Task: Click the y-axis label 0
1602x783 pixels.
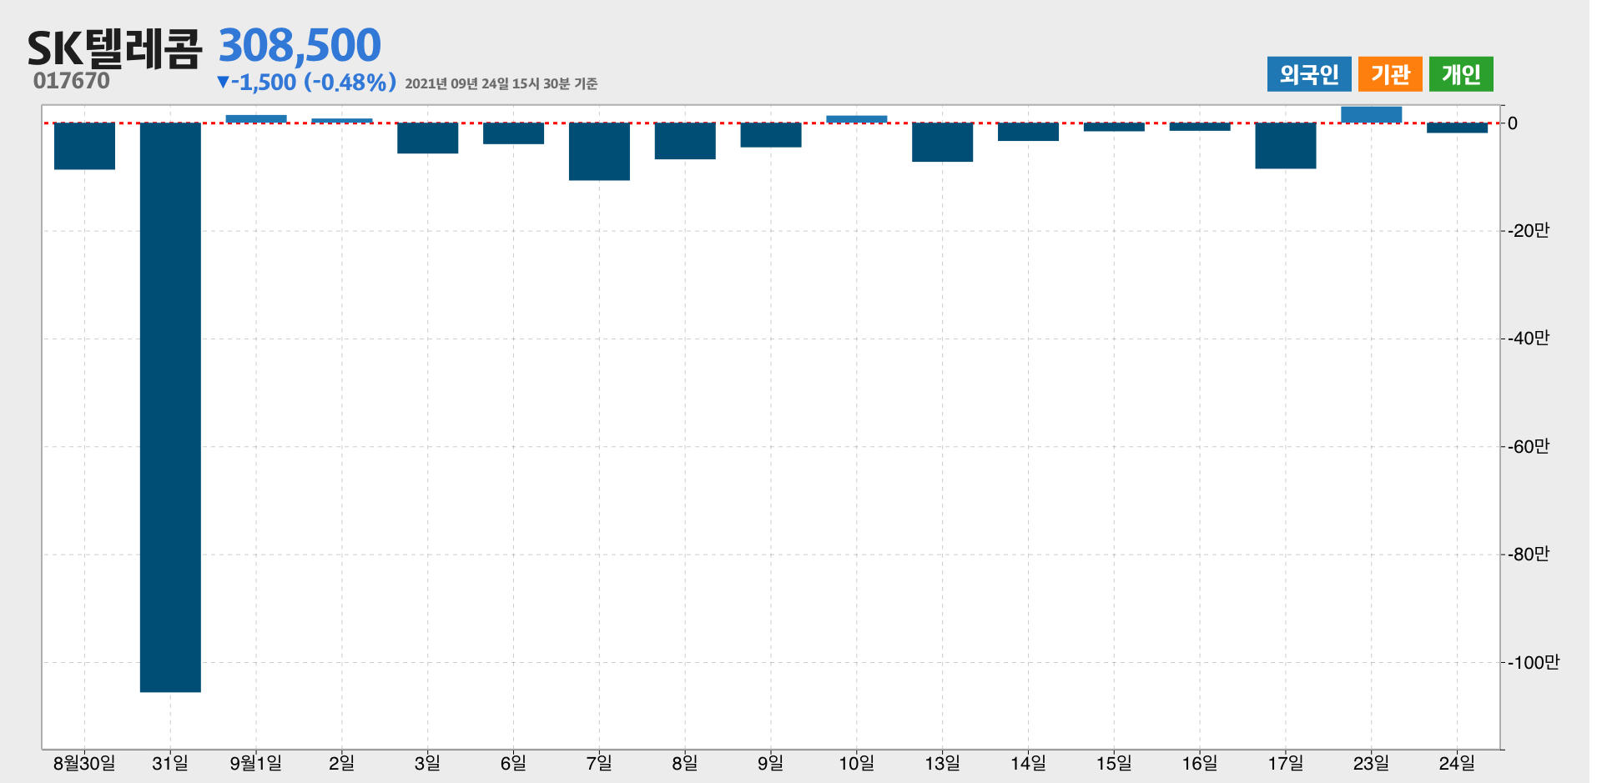Action: [1513, 123]
